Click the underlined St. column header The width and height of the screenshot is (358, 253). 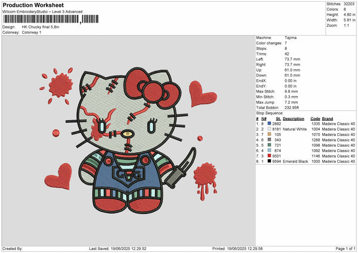[278, 119]
